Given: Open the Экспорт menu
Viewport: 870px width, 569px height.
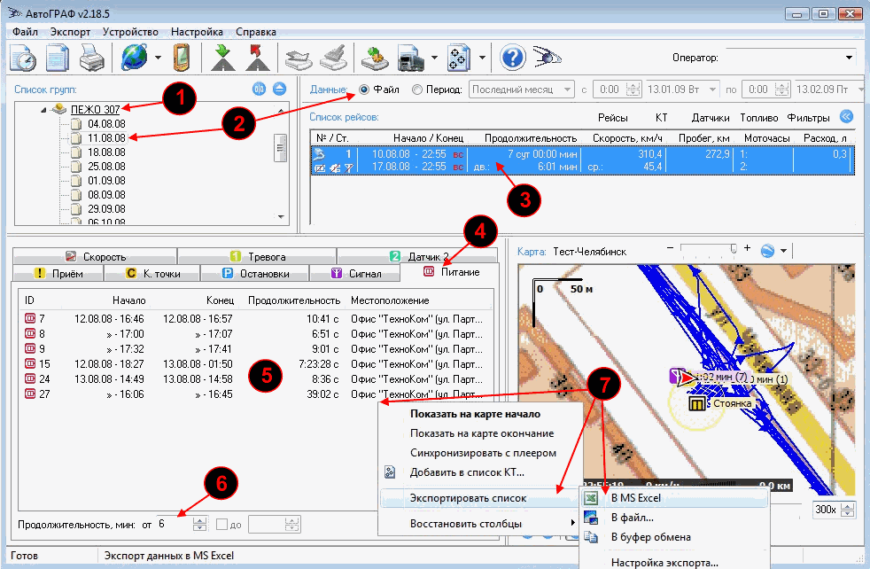Looking at the screenshot, I should point(70,31).
